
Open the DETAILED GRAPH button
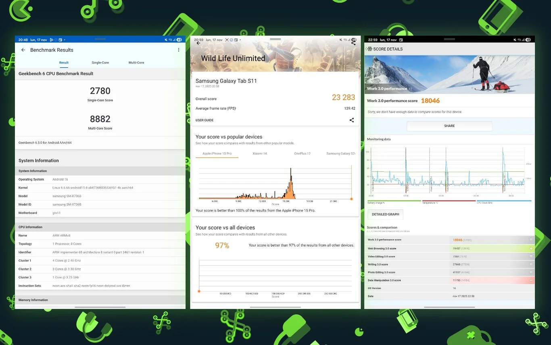(385, 214)
